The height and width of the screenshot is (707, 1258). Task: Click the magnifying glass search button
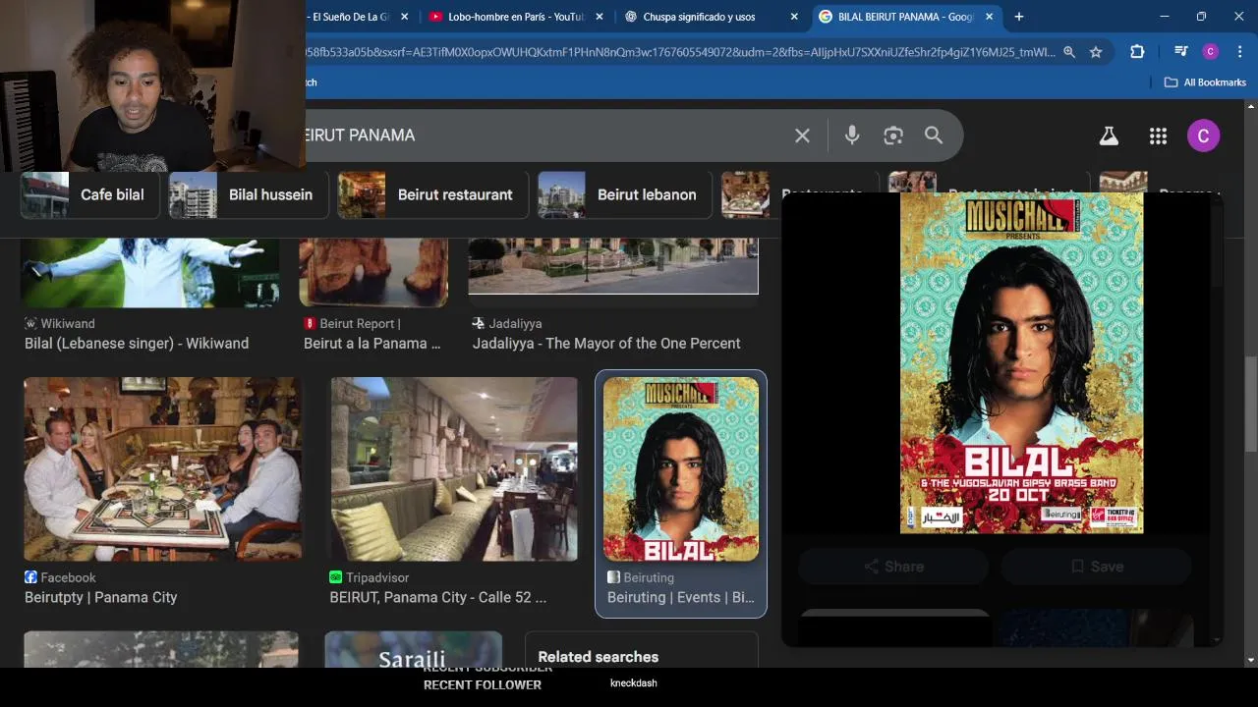(x=934, y=136)
